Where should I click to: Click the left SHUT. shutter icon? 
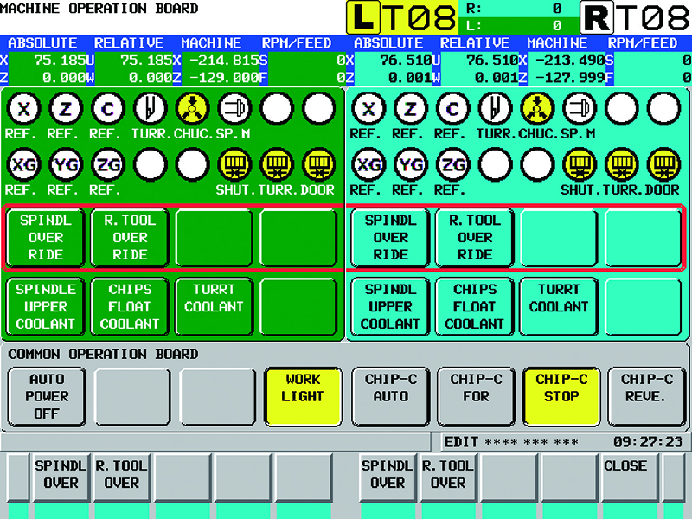[234, 163]
